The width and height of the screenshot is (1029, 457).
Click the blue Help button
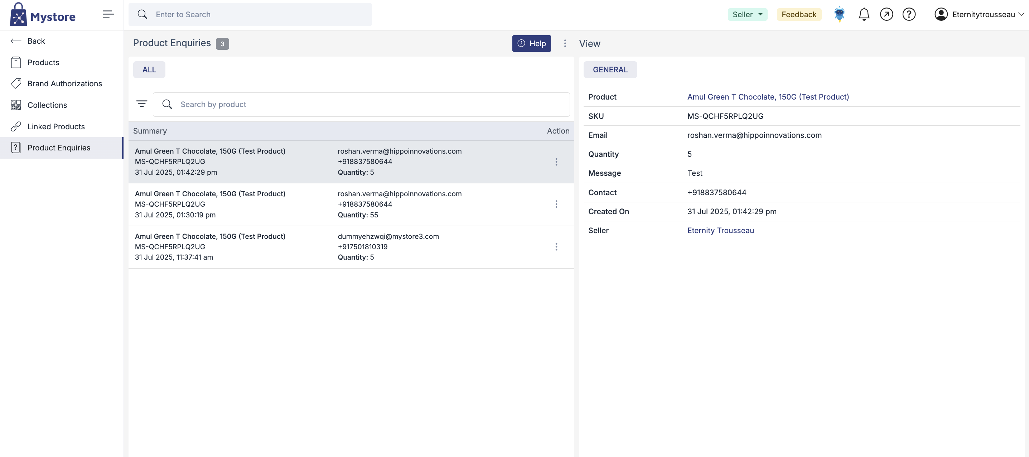point(531,44)
